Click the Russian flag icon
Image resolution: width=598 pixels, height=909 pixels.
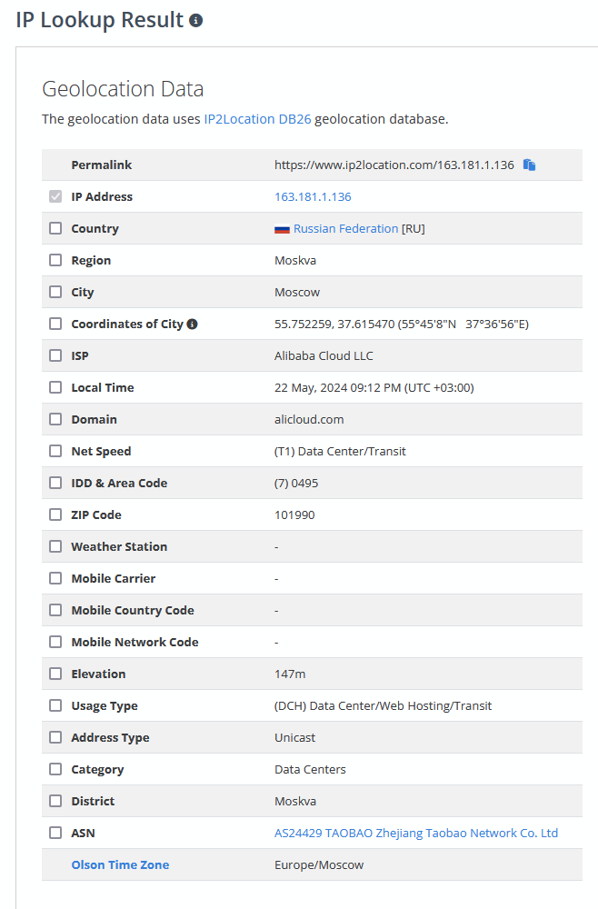tap(282, 229)
